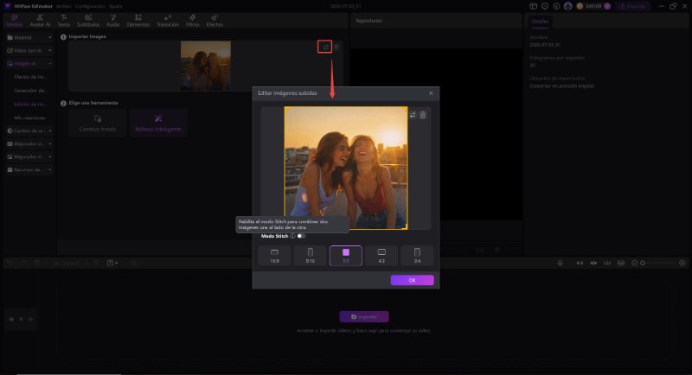Open the Filtros tab
Image resolution: width=692 pixels, height=375 pixels.
[x=192, y=20]
